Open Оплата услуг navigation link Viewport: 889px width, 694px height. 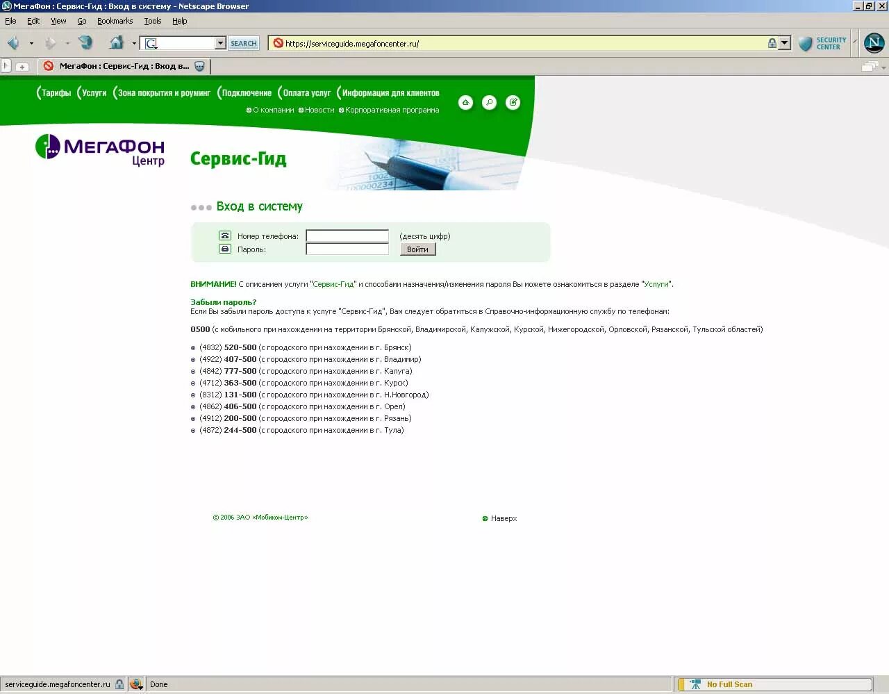click(x=307, y=93)
